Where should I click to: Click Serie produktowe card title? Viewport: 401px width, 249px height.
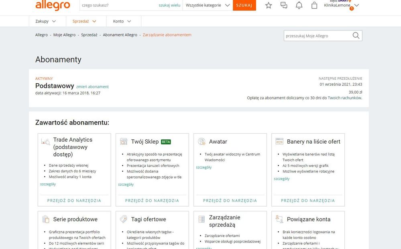(x=75, y=219)
